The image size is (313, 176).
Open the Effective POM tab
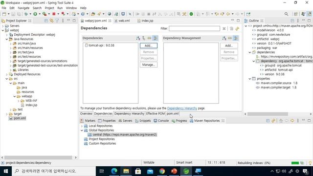156,113
